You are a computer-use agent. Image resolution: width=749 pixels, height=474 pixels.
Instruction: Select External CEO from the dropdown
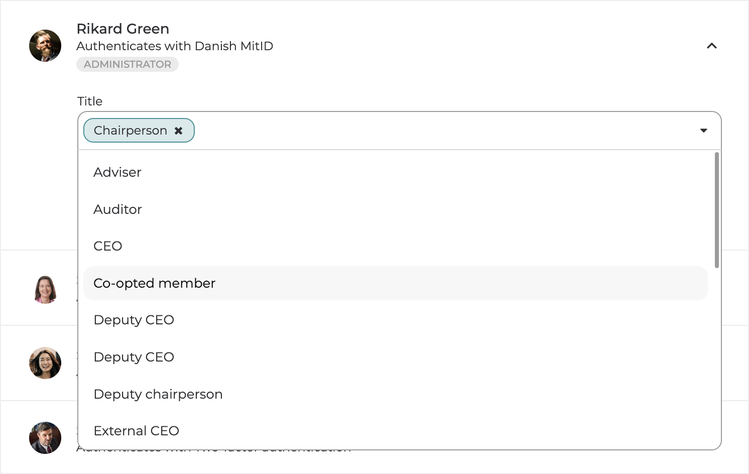pos(137,431)
